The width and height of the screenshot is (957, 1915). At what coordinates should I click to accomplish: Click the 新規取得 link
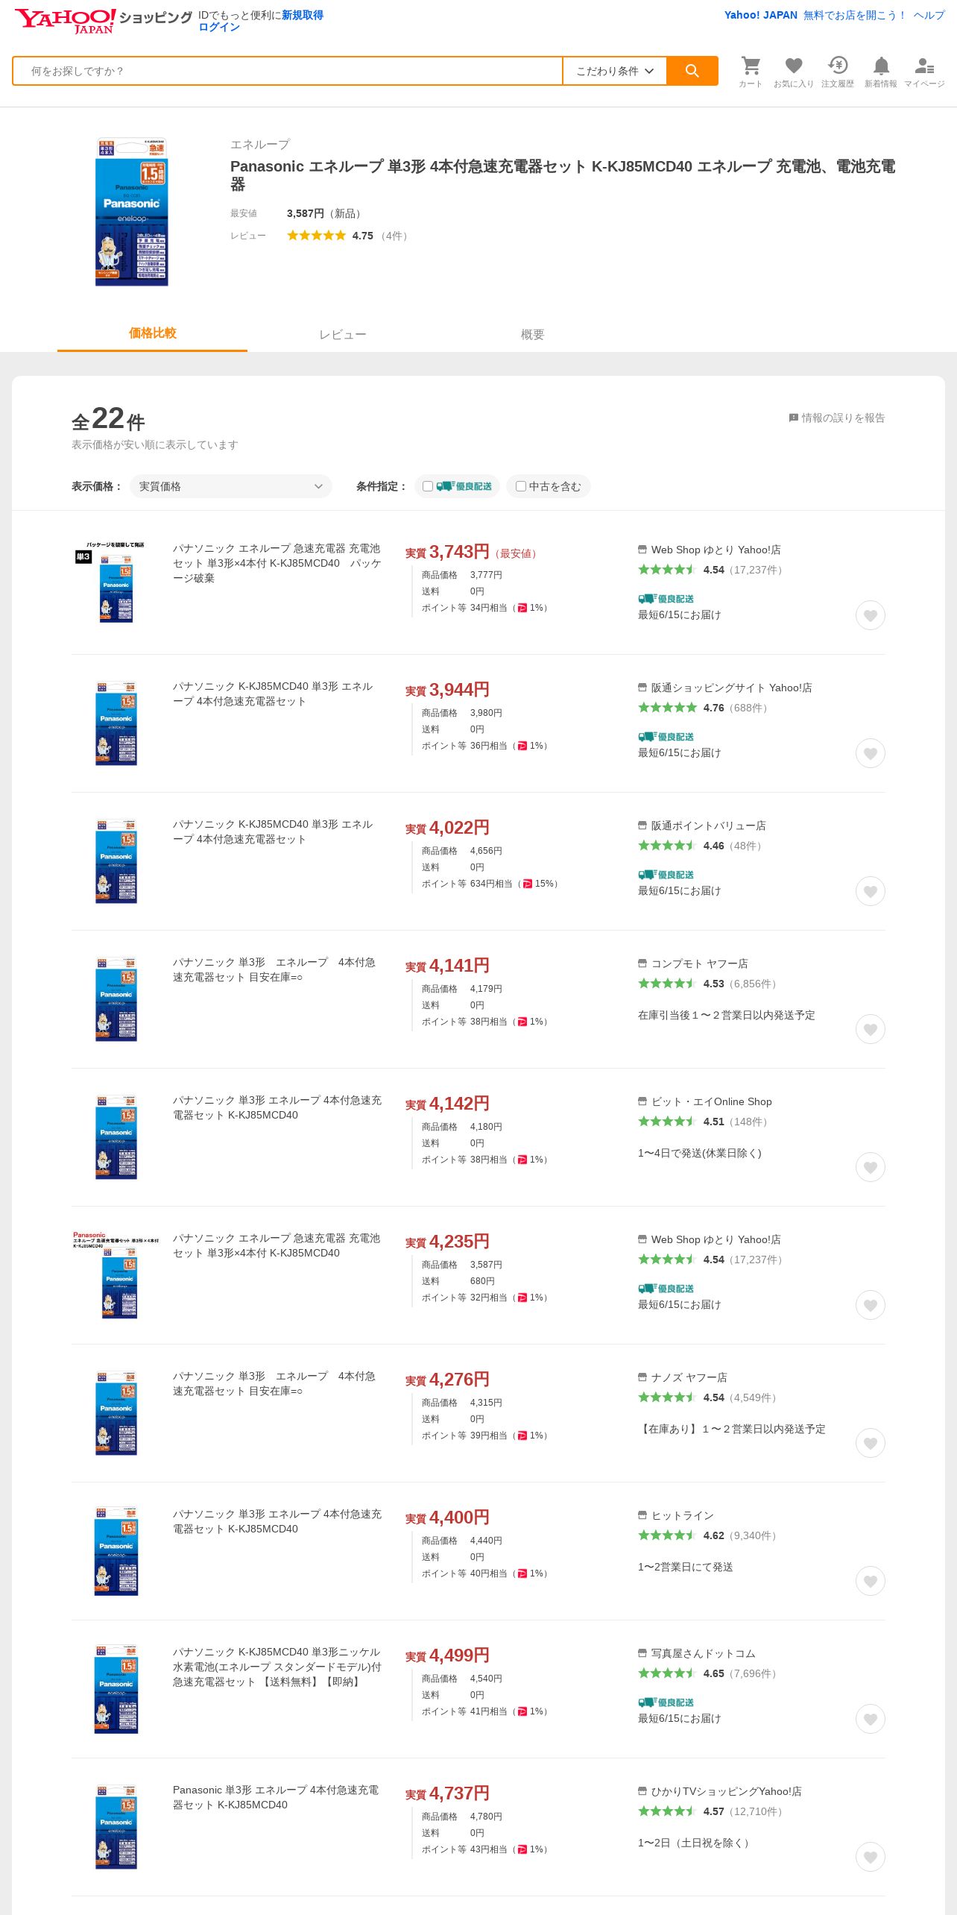pos(303,15)
